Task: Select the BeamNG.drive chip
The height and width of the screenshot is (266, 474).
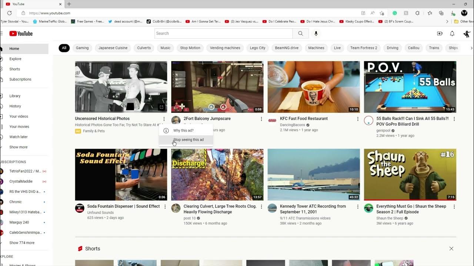Action: [287, 48]
